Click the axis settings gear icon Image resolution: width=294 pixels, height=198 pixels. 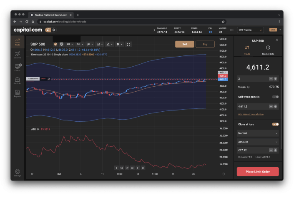click(224, 174)
